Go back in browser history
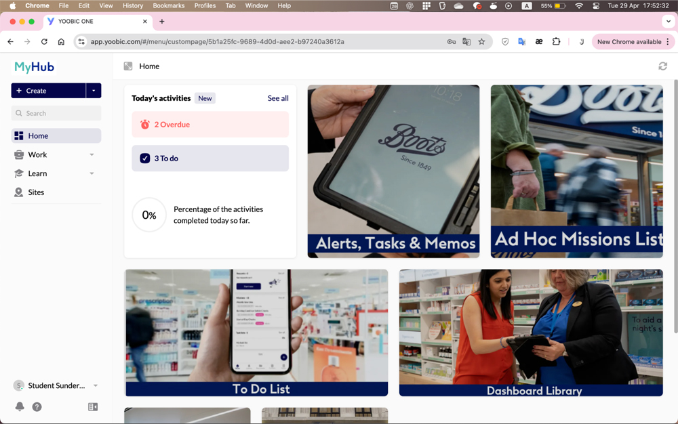Image resolution: width=678 pixels, height=424 pixels. pos(10,42)
